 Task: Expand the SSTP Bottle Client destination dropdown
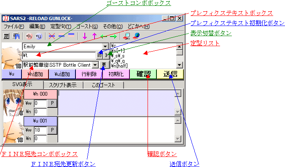pos(95,65)
